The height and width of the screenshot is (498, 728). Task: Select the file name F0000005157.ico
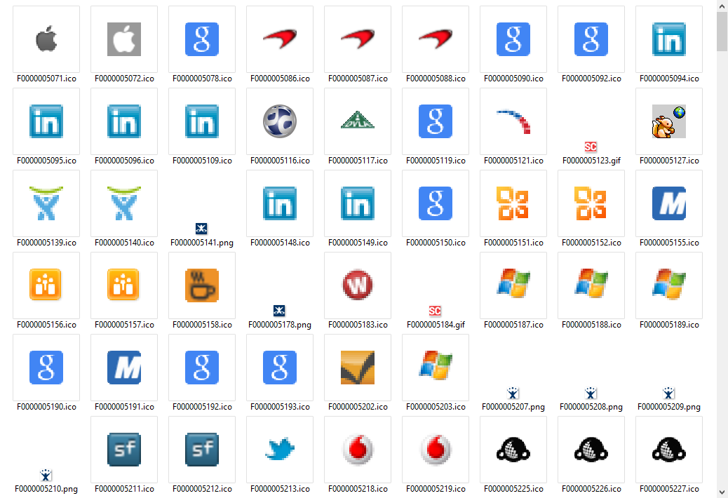(124, 325)
